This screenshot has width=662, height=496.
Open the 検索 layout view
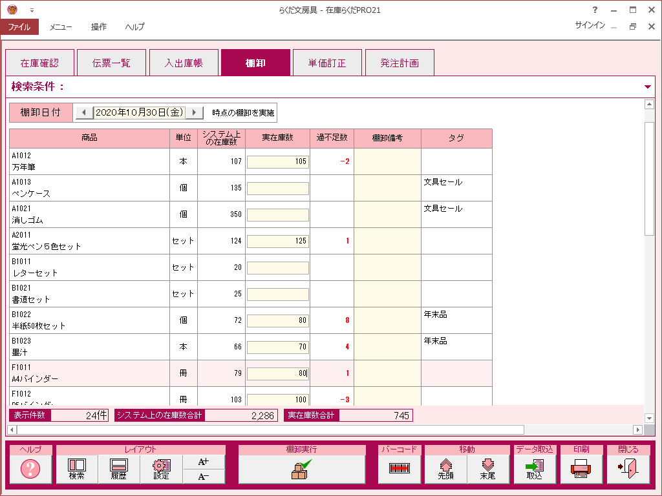(x=77, y=469)
